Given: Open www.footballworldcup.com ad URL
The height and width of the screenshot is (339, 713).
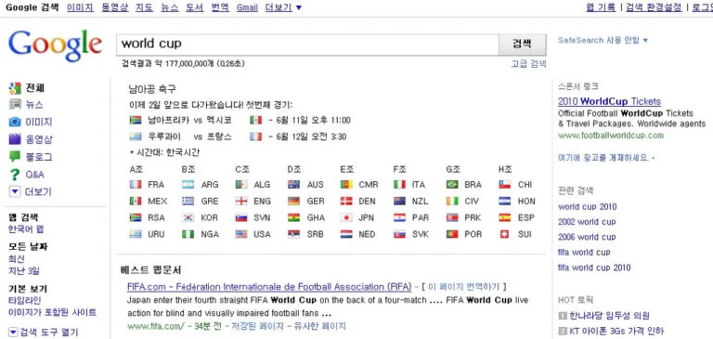Looking at the screenshot, I should point(611,136).
